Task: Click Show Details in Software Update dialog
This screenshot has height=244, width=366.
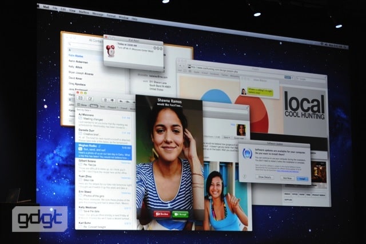Action: point(265,177)
